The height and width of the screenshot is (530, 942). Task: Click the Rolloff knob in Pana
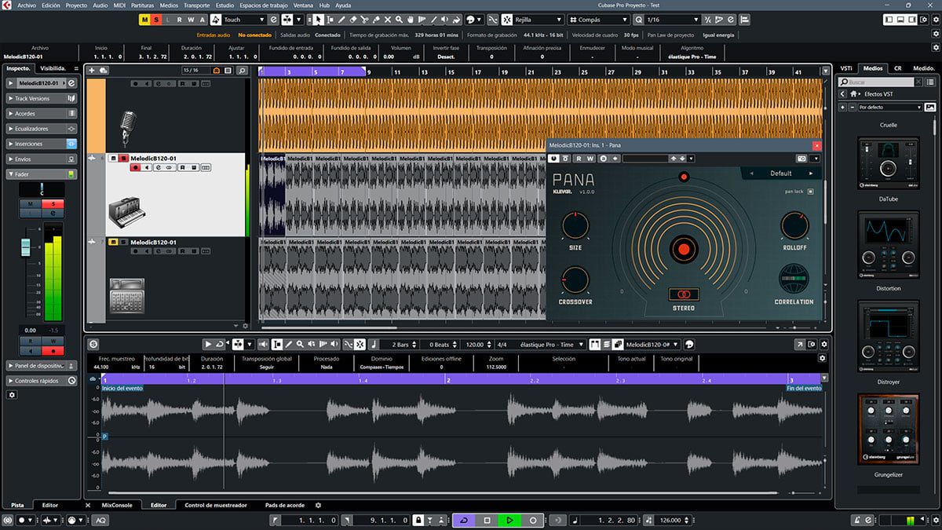click(794, 226)
